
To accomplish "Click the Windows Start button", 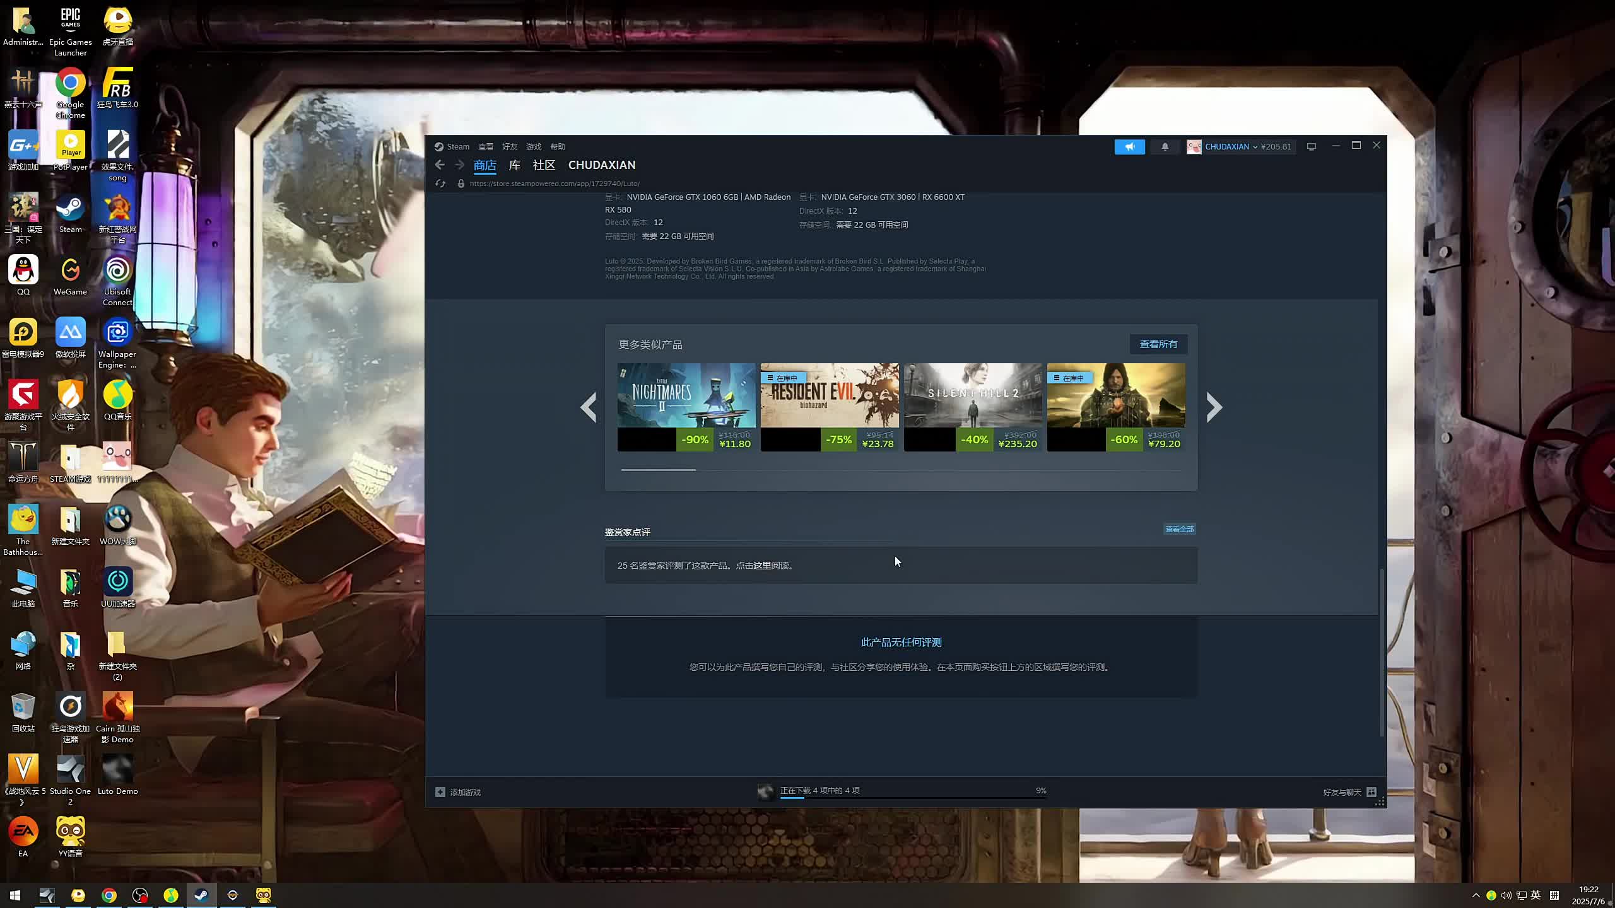I will click(x=15, y=895).
